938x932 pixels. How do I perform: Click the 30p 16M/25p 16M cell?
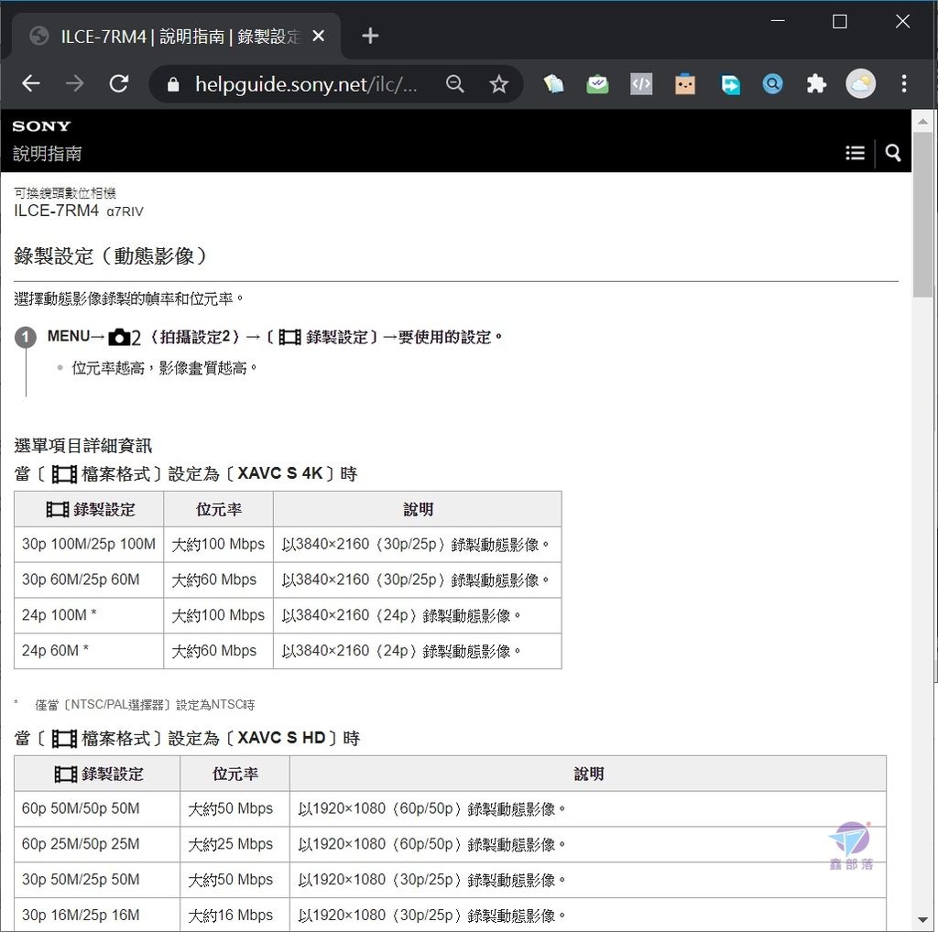click(97, 915)
